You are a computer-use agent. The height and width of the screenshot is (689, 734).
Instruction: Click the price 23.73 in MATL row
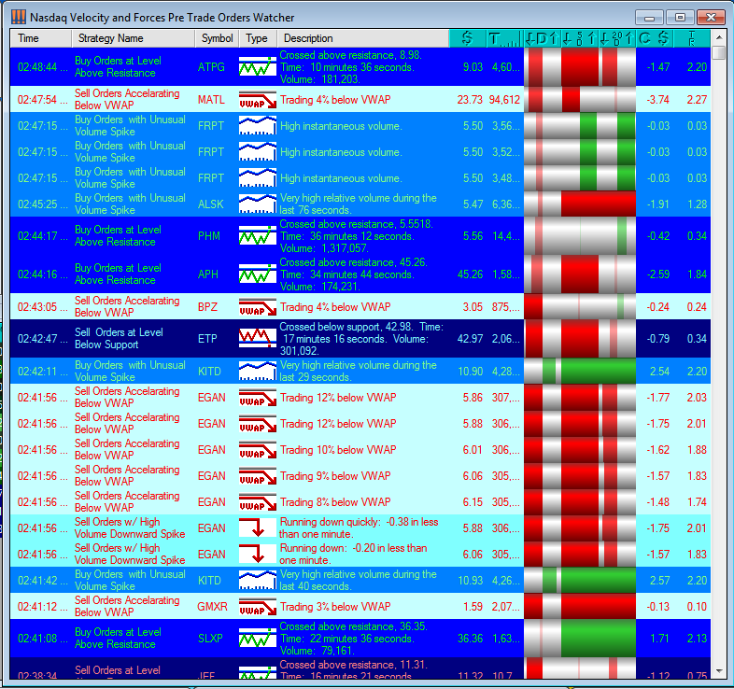point(470,100)
